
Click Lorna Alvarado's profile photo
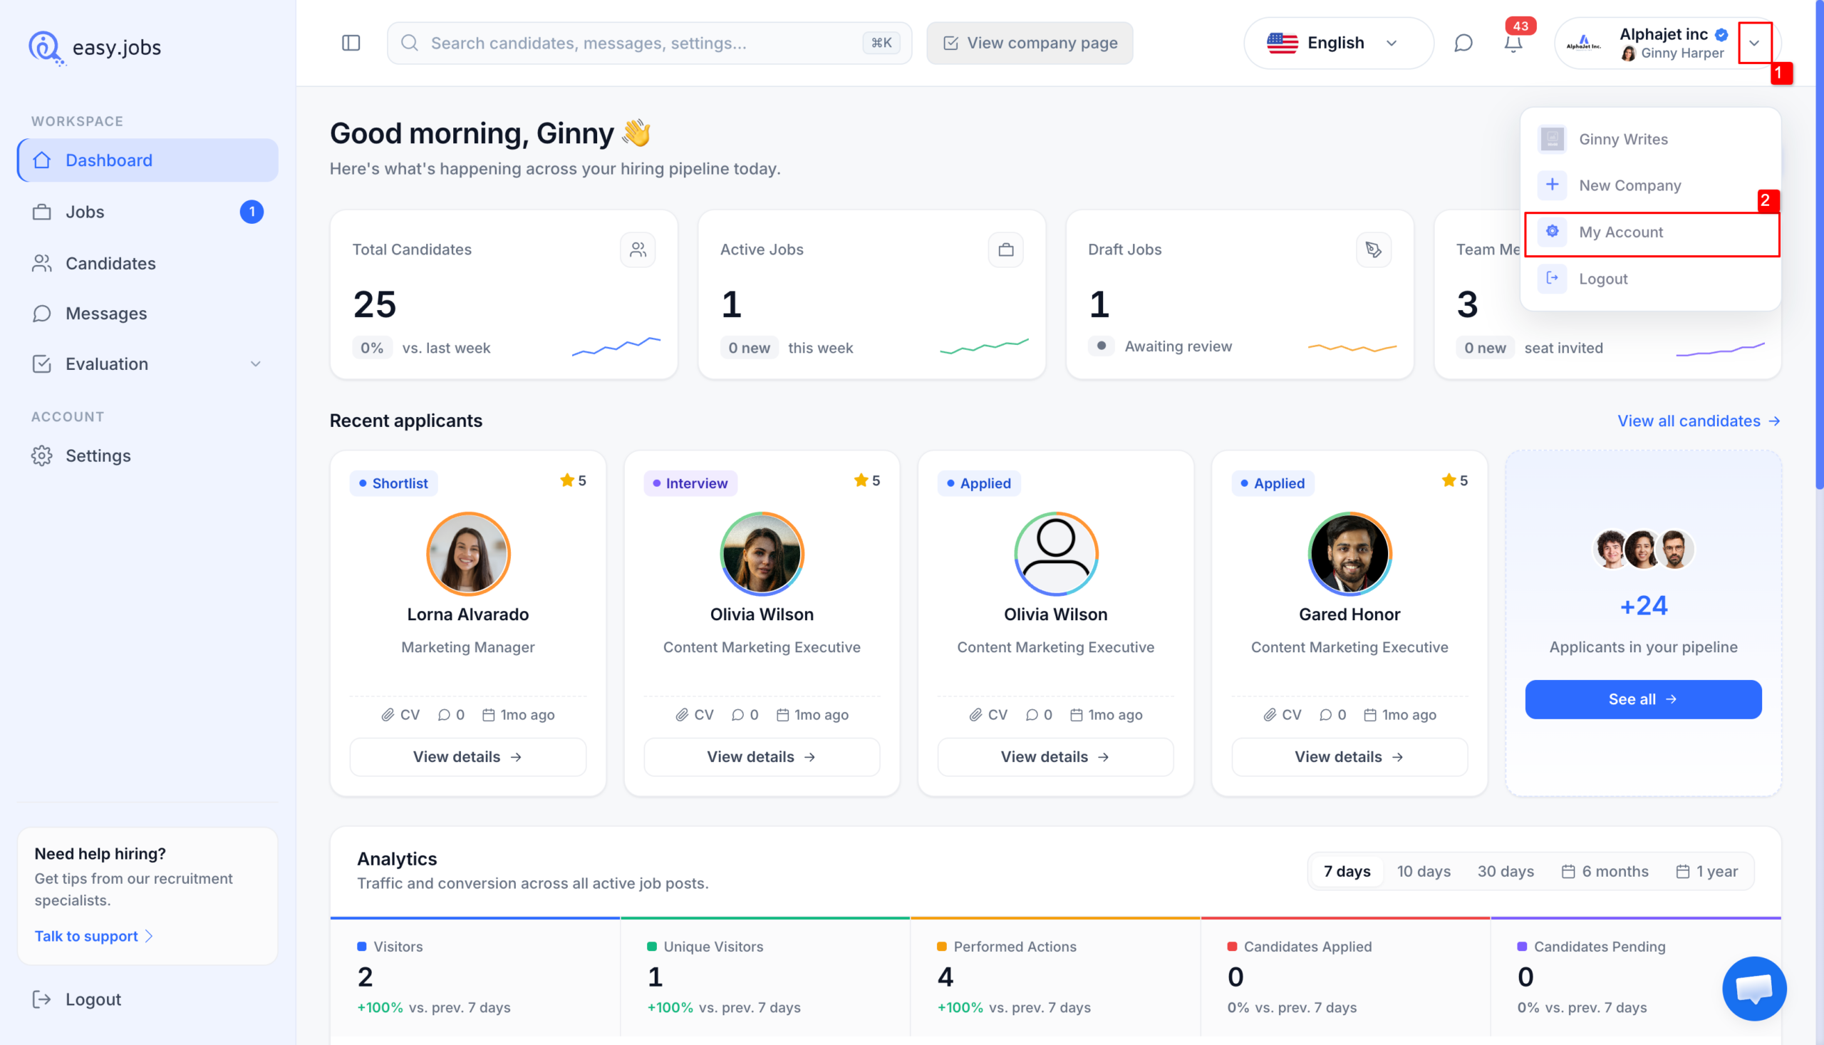[468, 553]
